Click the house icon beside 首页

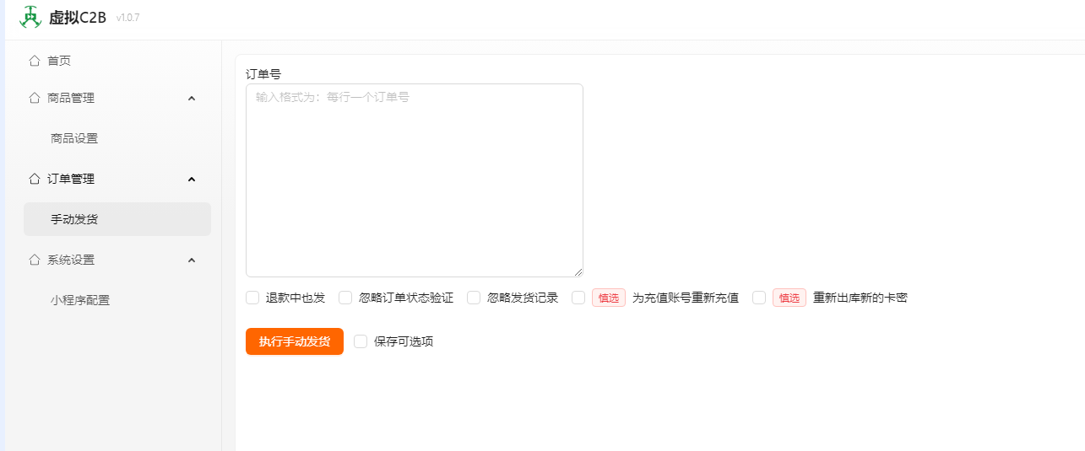35,61
